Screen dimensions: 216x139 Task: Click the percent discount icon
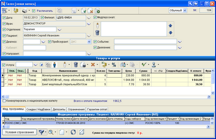[114, 65]
